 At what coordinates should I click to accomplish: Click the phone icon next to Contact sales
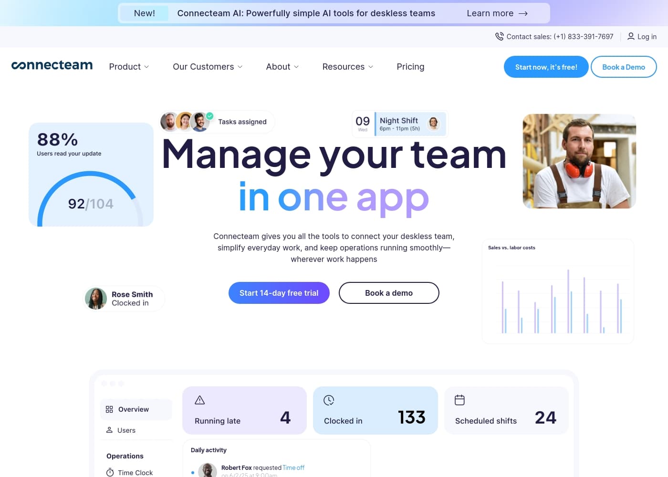(499, 36)
